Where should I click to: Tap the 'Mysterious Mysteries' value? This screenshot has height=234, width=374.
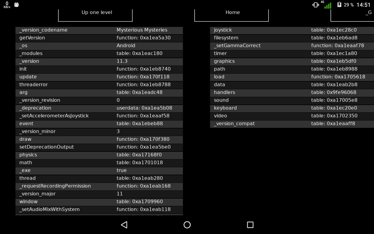(142, 30)
